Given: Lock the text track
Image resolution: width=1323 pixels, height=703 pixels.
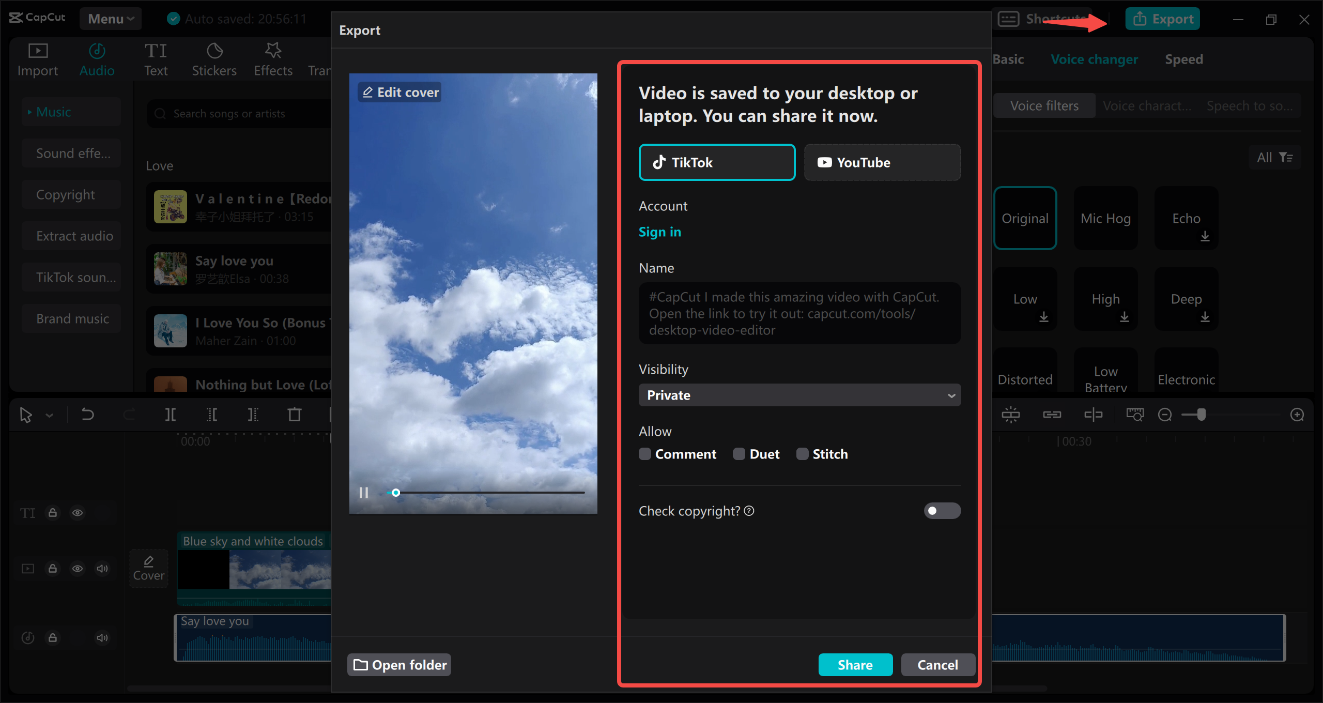Looking at the screenshot, I should pos(53,513).
